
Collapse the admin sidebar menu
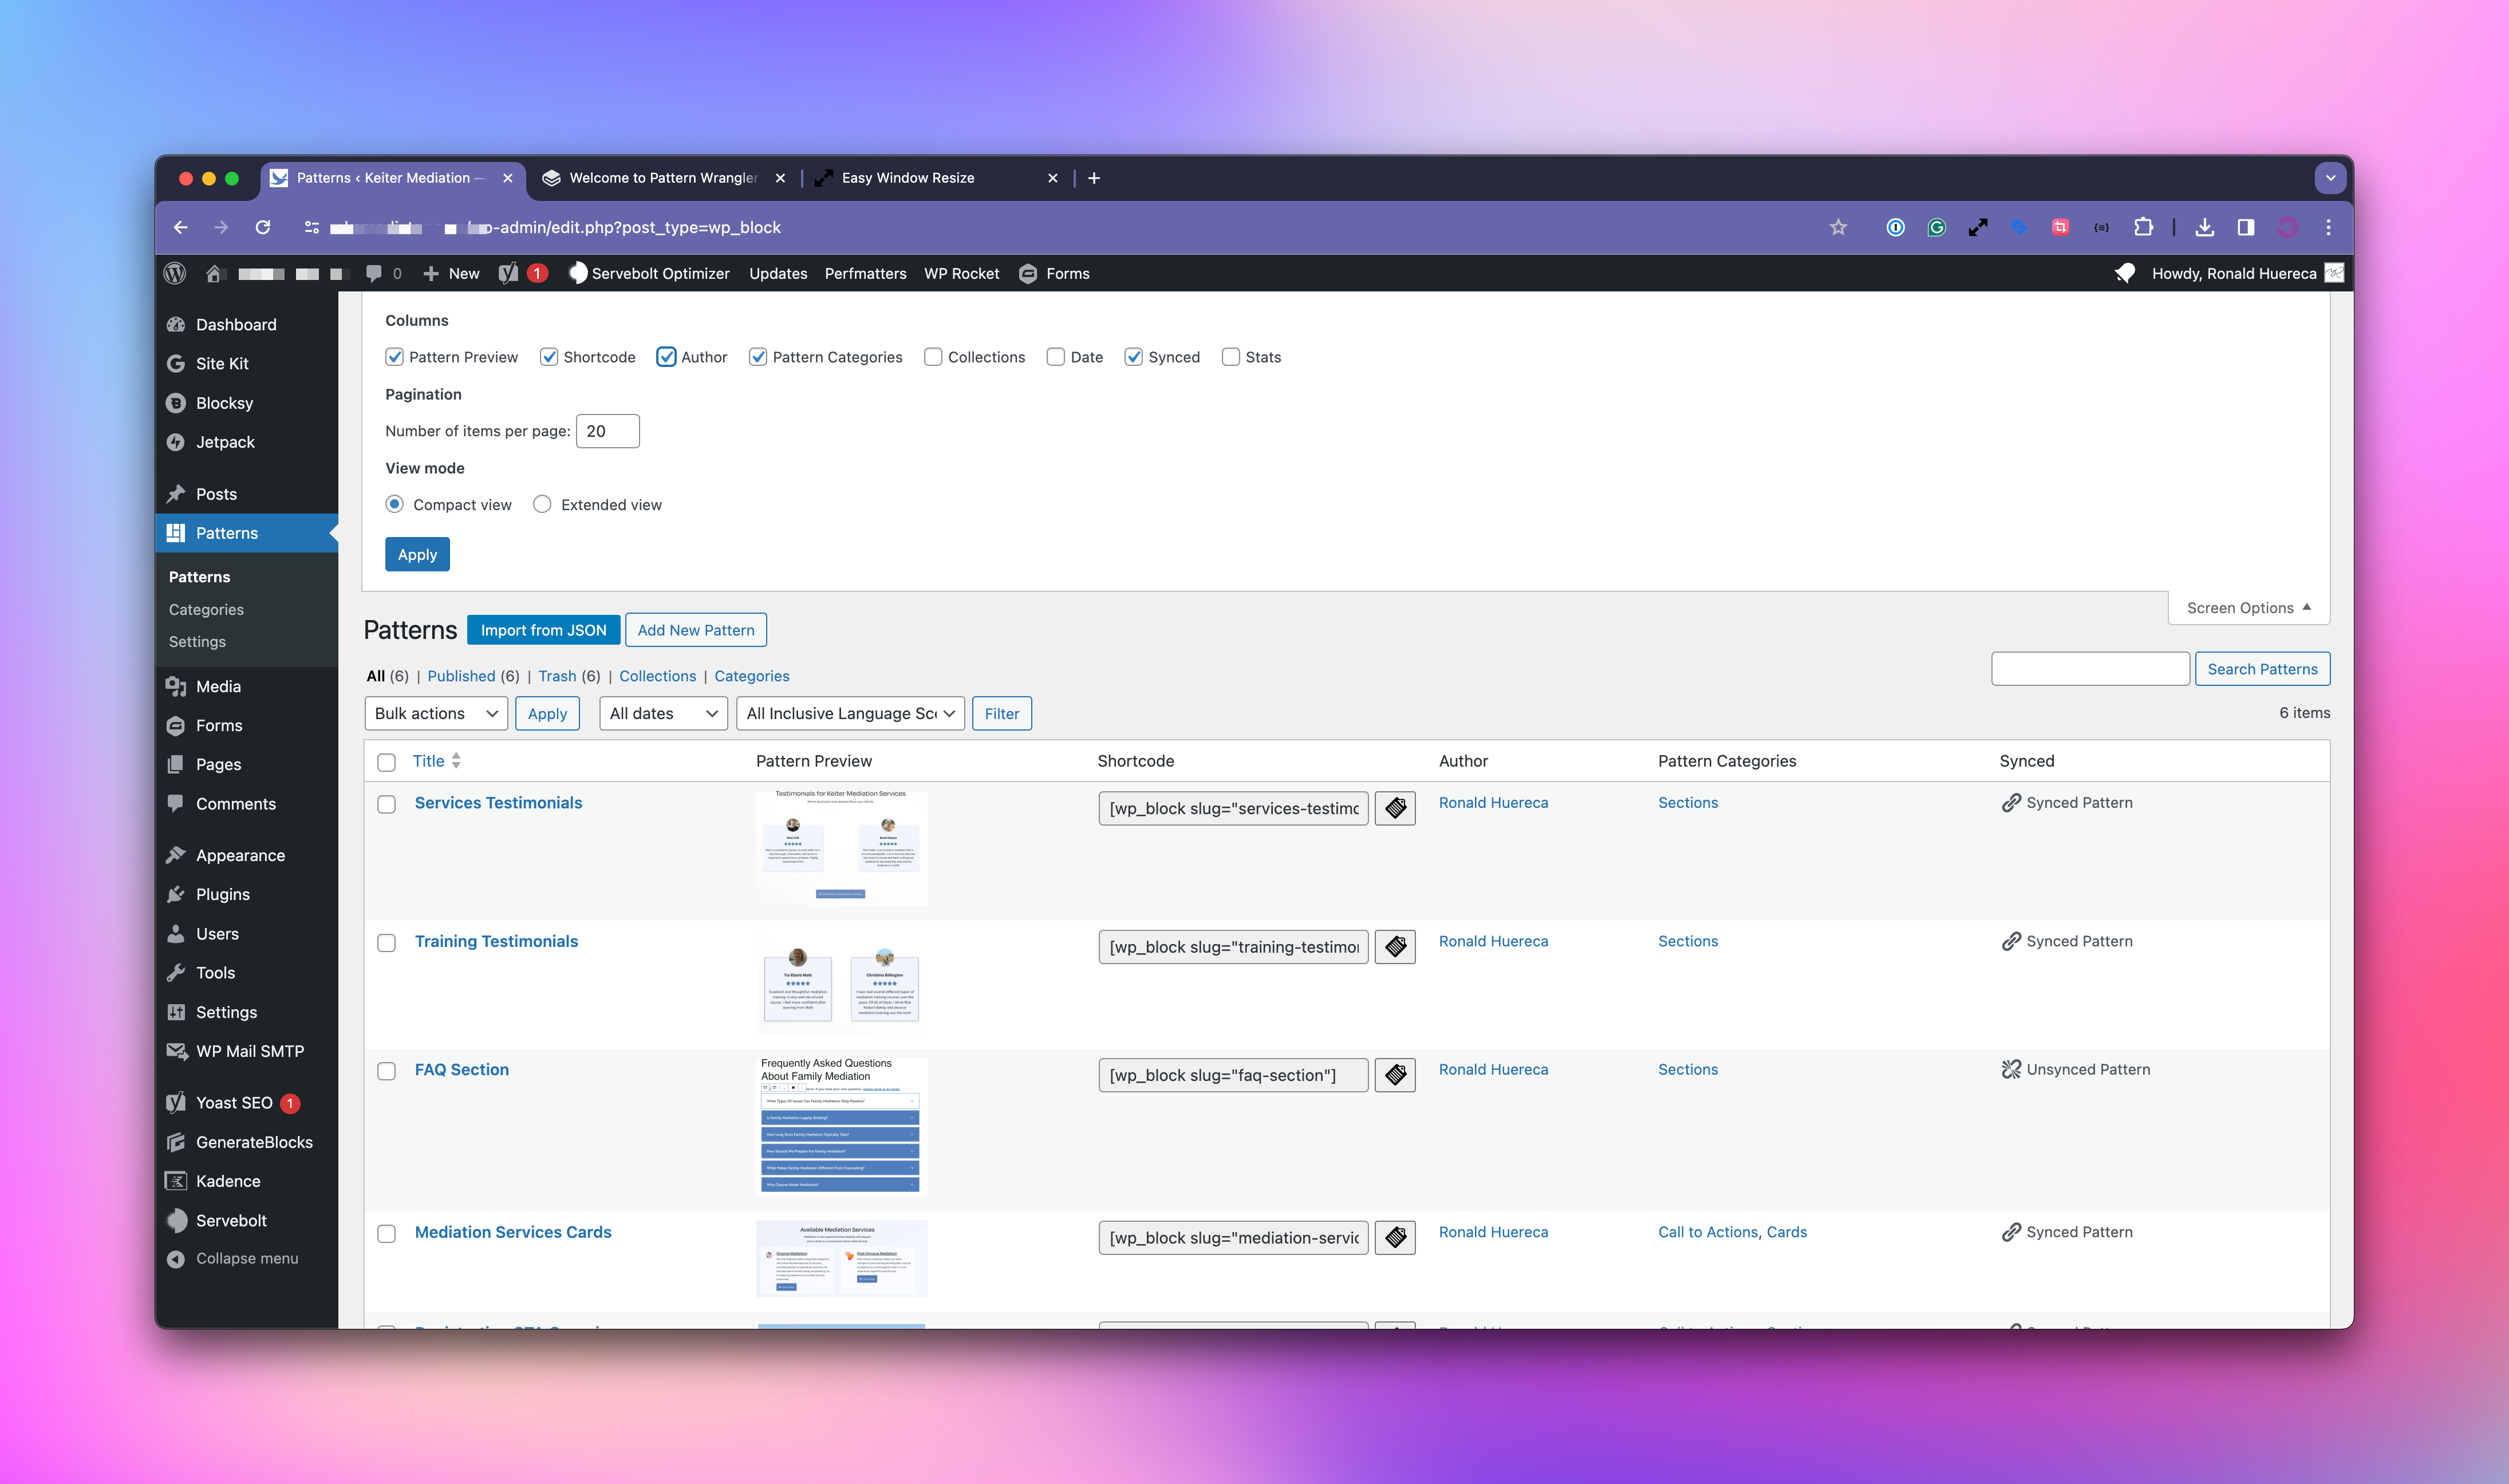(x=233, y=1258)
